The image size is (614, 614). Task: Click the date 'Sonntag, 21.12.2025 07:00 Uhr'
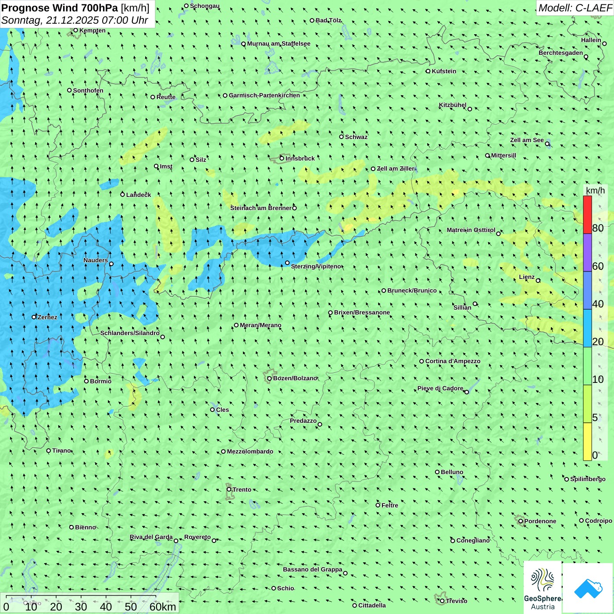click(75, 20)
